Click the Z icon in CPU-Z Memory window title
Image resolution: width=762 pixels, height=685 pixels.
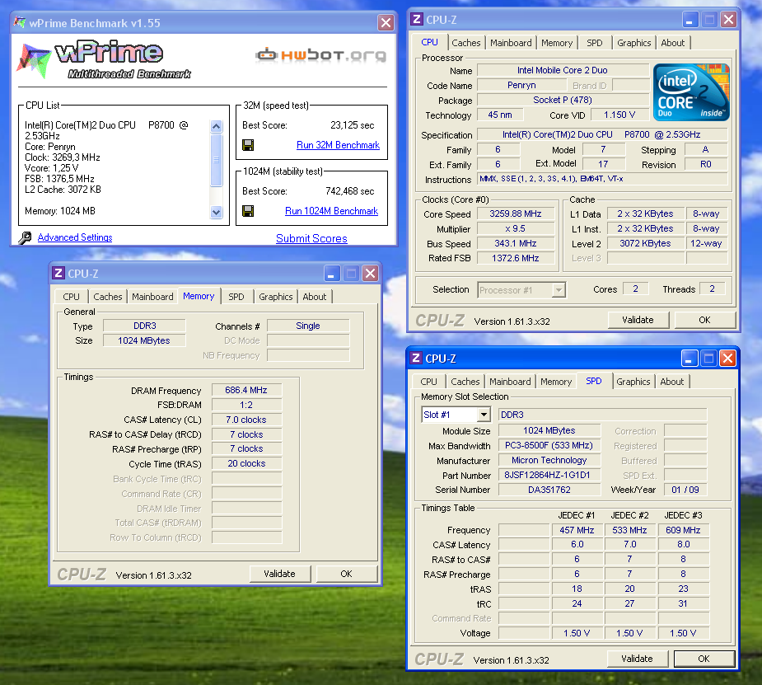point(58,273)
